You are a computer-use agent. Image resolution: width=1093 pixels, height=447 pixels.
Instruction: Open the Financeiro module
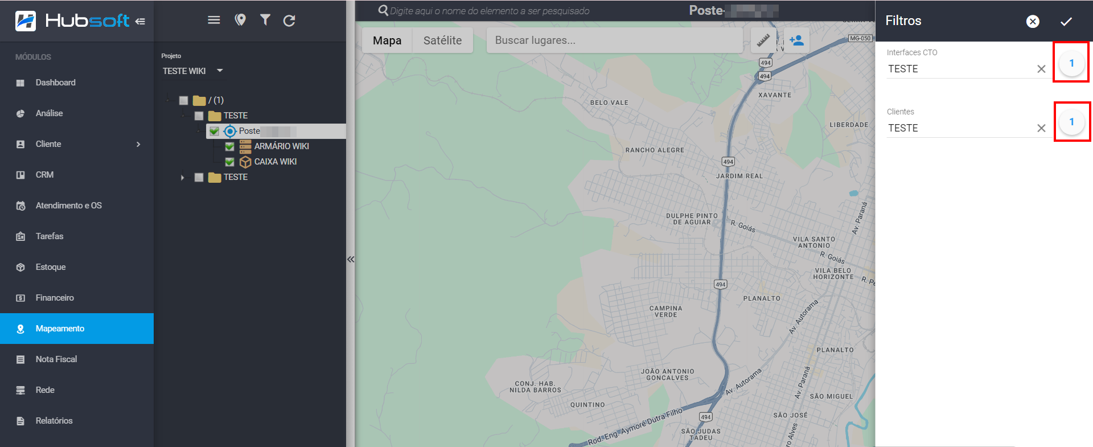tap(77, 298)
